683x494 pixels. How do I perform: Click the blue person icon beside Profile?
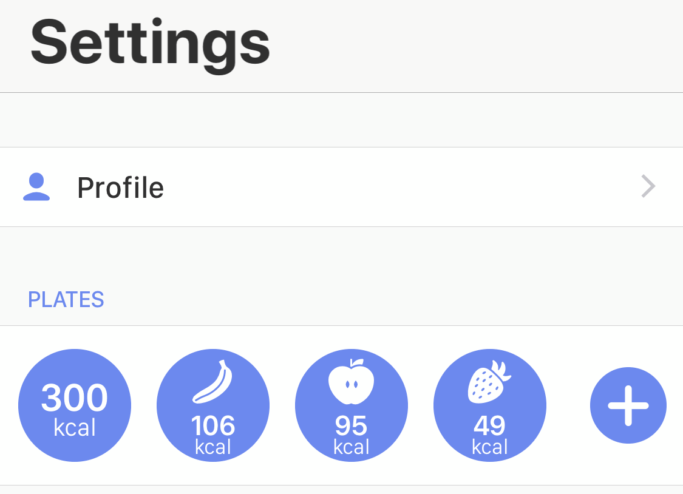36,187
